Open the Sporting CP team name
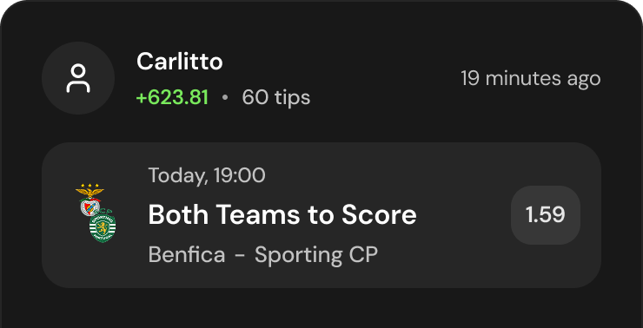The height and width of the screenshot is (328, 643). 316,255
